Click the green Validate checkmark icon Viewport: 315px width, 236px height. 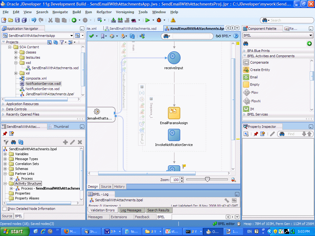pos(91,36)
